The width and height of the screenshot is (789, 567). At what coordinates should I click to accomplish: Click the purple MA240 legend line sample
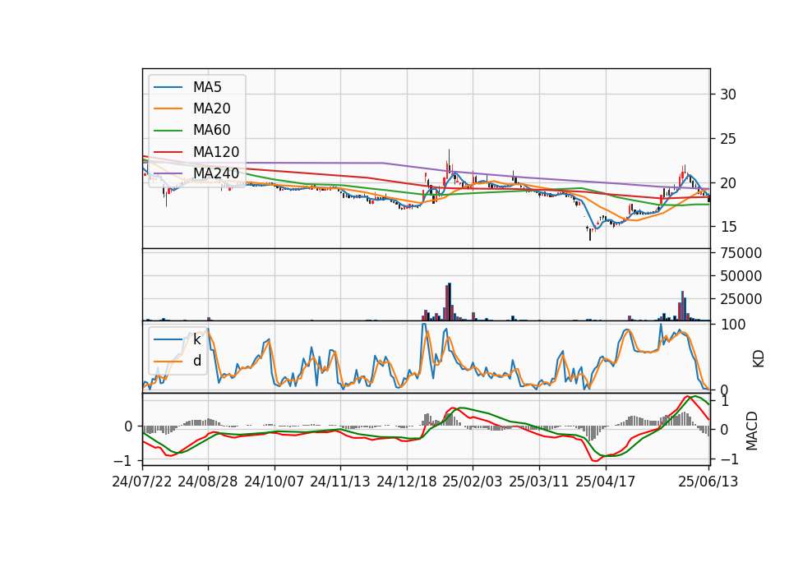pyautogui.click(x=168, y=174)
